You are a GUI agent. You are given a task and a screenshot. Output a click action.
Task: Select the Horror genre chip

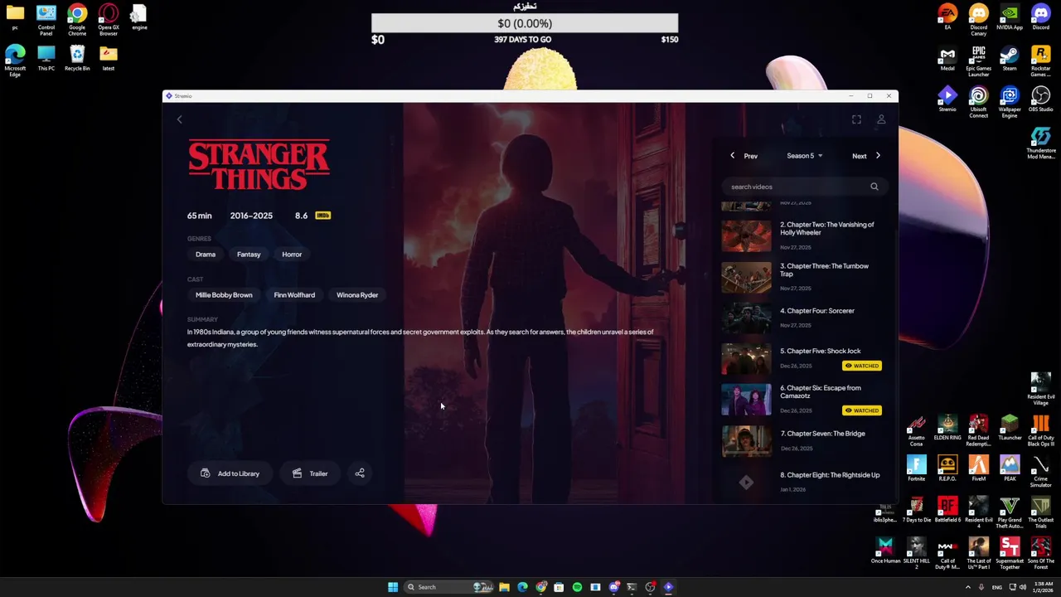pyautogui.click(x=292, y=255)
